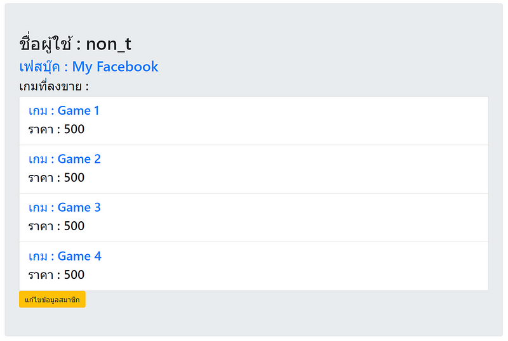The image size is (508, 341).
Task: Click the เกมที่ลงขาย section label
Action: 54,86
